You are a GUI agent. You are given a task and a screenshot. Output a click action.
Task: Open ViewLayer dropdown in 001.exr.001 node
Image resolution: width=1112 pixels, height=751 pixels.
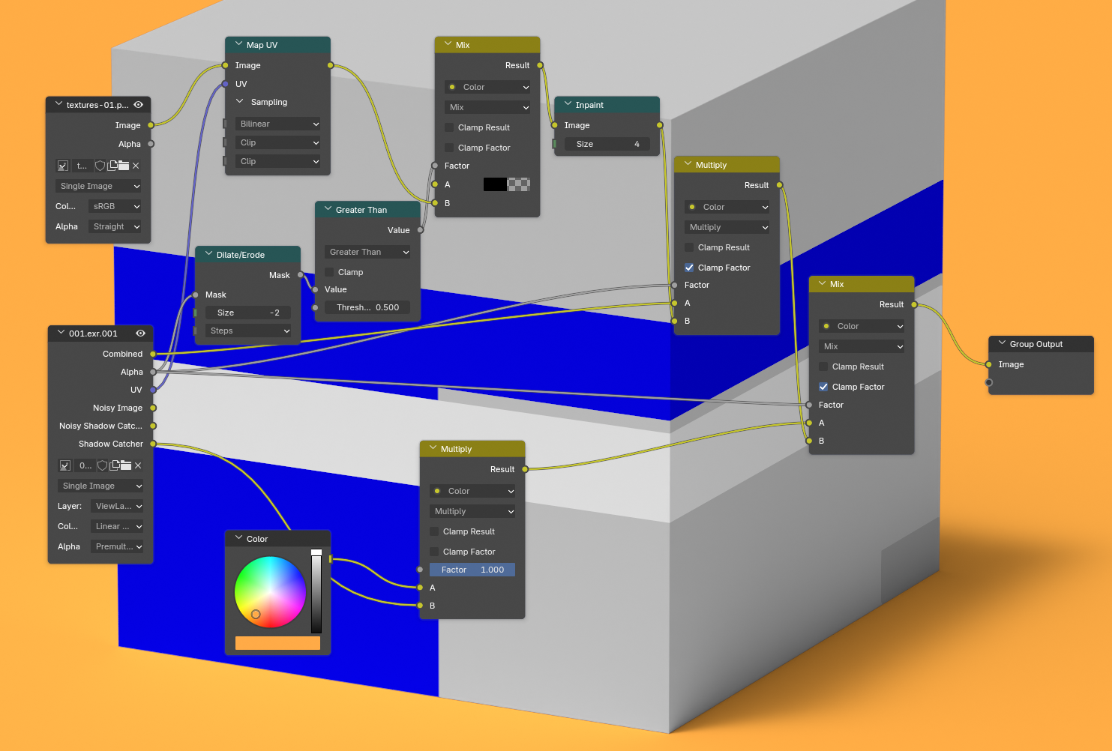pyautogui.click(x=118, y=506)
